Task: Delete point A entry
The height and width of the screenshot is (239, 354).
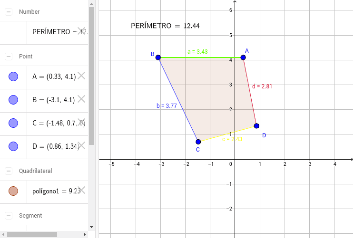Action: tap(81, 76)
